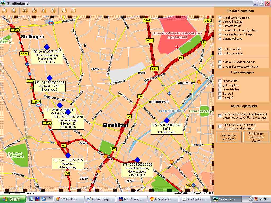Click the second magnifier zoom icon in the toolbar
The height and width of the screenshot is (203, 271).
[14, 11]
